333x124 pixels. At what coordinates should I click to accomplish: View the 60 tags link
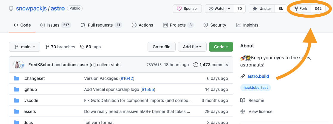coord(90,47)
